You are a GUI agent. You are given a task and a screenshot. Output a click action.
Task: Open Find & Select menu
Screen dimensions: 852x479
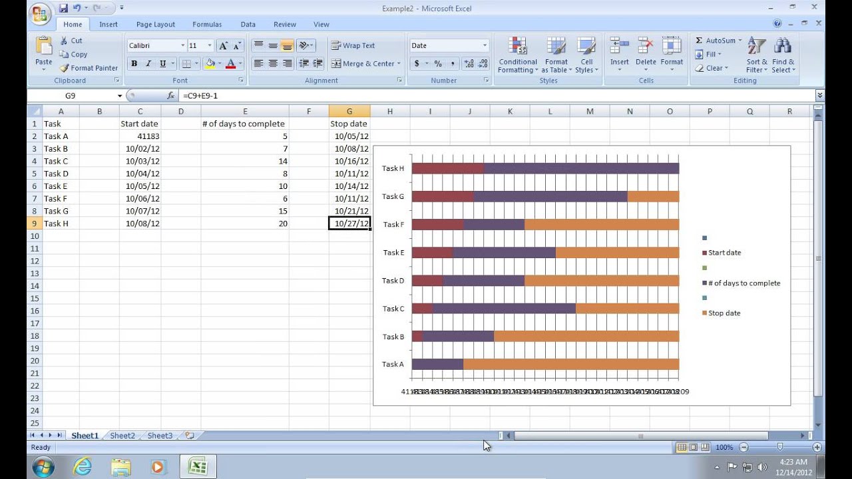(783, 55)
